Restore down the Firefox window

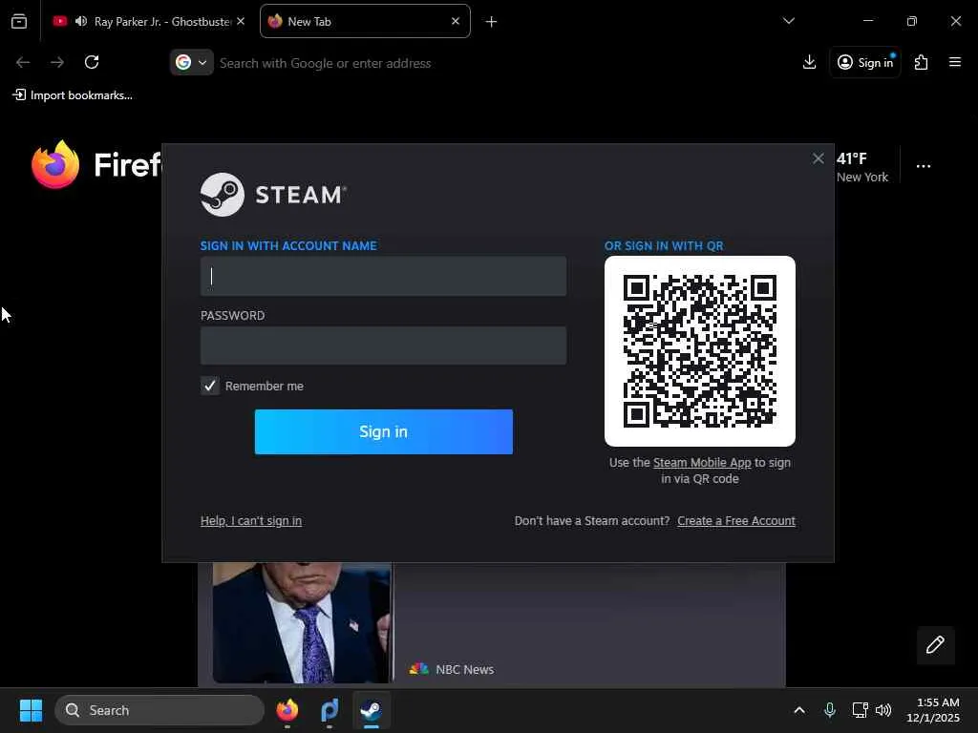[912, 21]
